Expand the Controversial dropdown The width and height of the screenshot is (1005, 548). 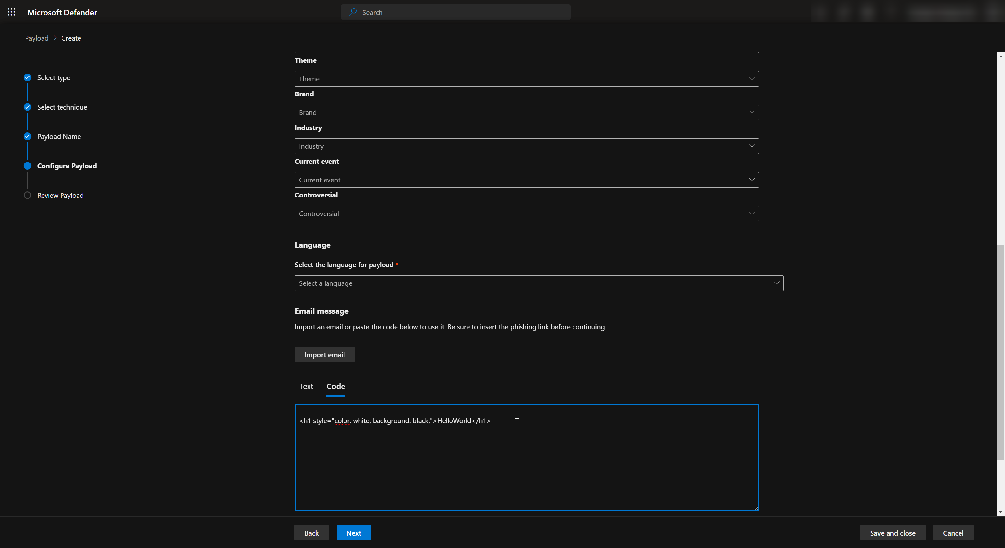526,214
